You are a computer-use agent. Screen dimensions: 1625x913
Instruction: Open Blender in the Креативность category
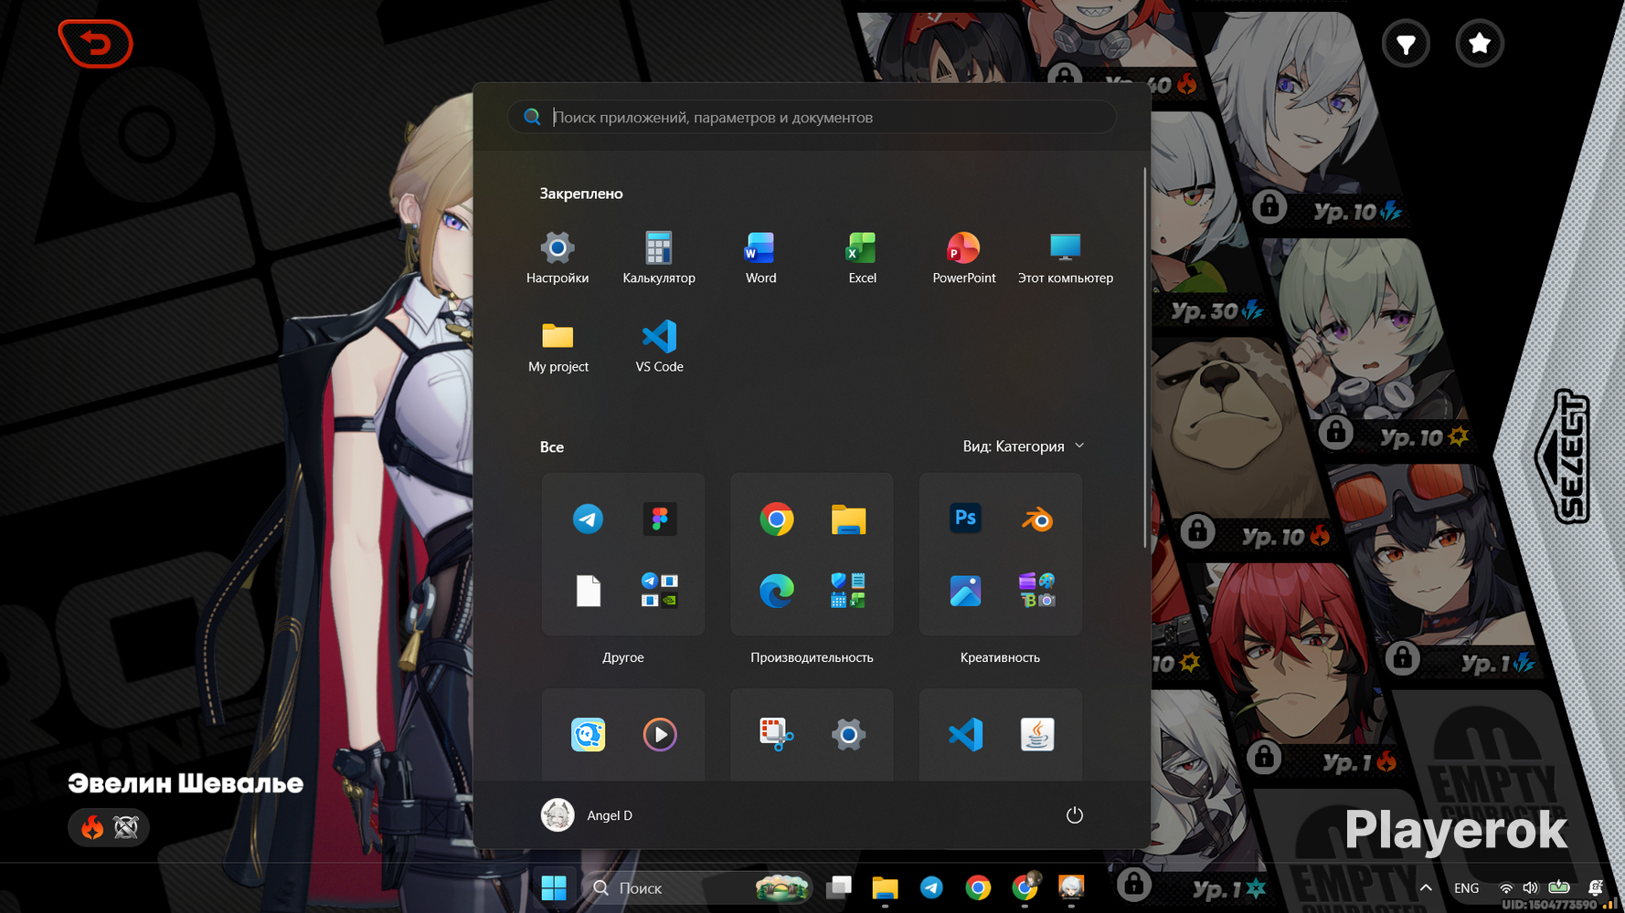tap(1036, 519)
